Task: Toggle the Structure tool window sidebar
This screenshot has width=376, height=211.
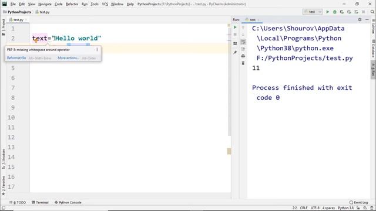Action: click(4, 159)
